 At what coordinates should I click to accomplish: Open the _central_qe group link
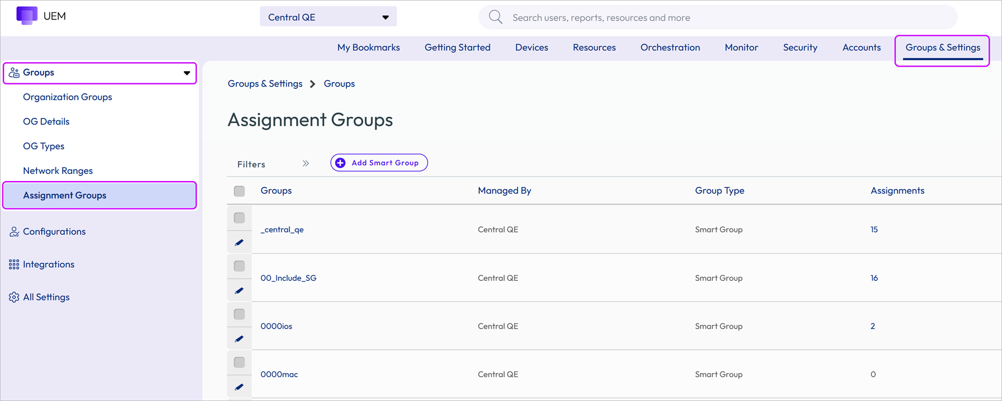tap(282, 230)
